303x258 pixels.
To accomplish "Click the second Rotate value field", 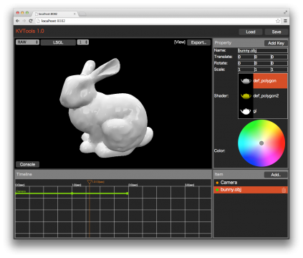I will pos(262,63).
